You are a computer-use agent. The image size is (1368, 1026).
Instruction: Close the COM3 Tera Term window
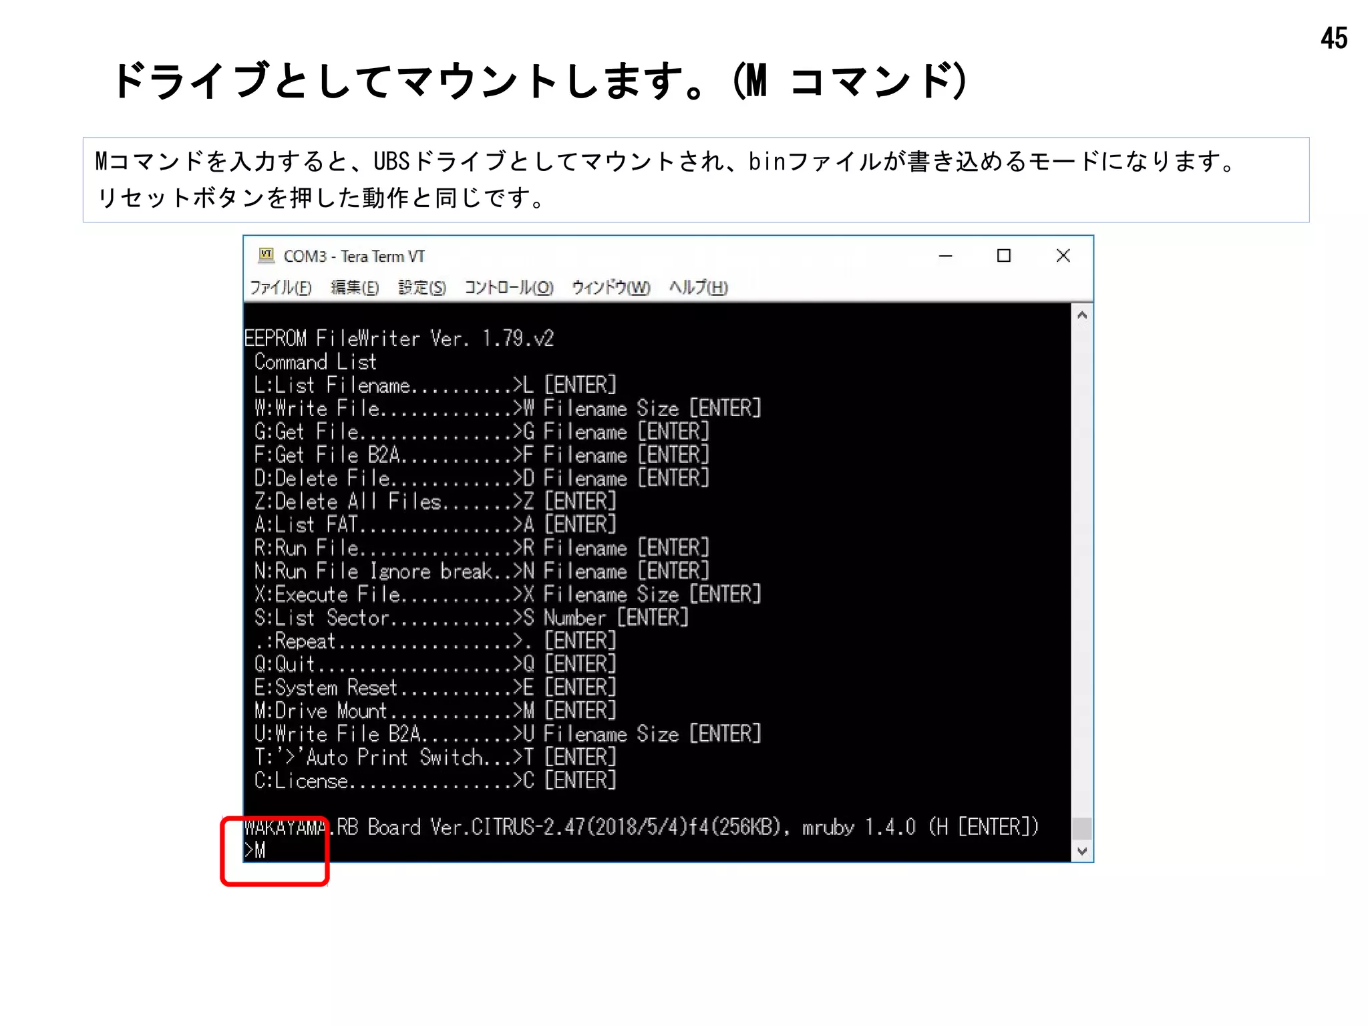(x=1063, y=256)
